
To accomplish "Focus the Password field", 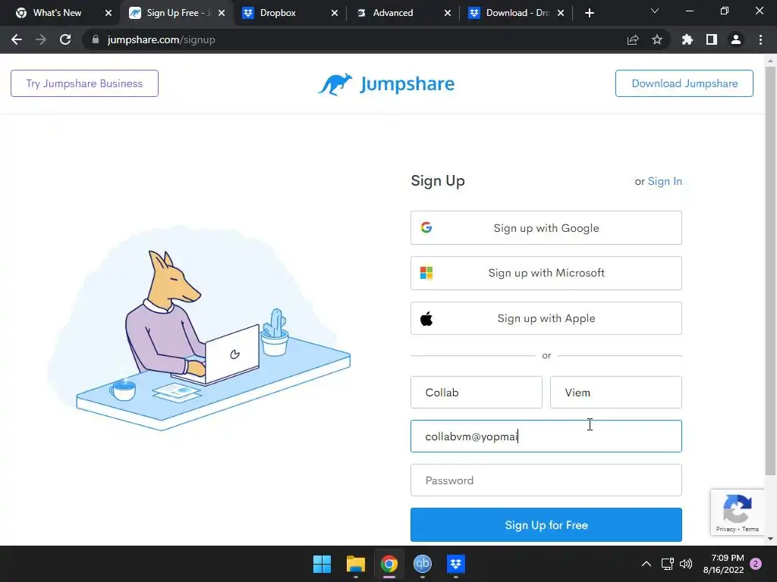I will [x=546, y=480].
